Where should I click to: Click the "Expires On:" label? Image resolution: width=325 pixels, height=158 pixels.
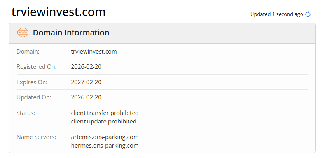pyautogui.click(x=32, y=82)
